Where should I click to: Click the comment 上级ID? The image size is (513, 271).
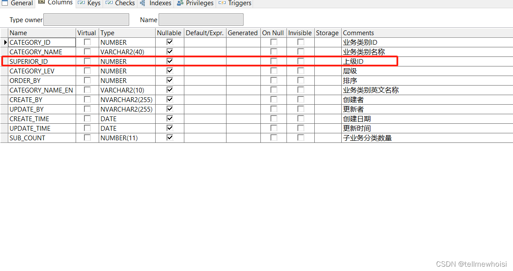[x=353, y=62]
